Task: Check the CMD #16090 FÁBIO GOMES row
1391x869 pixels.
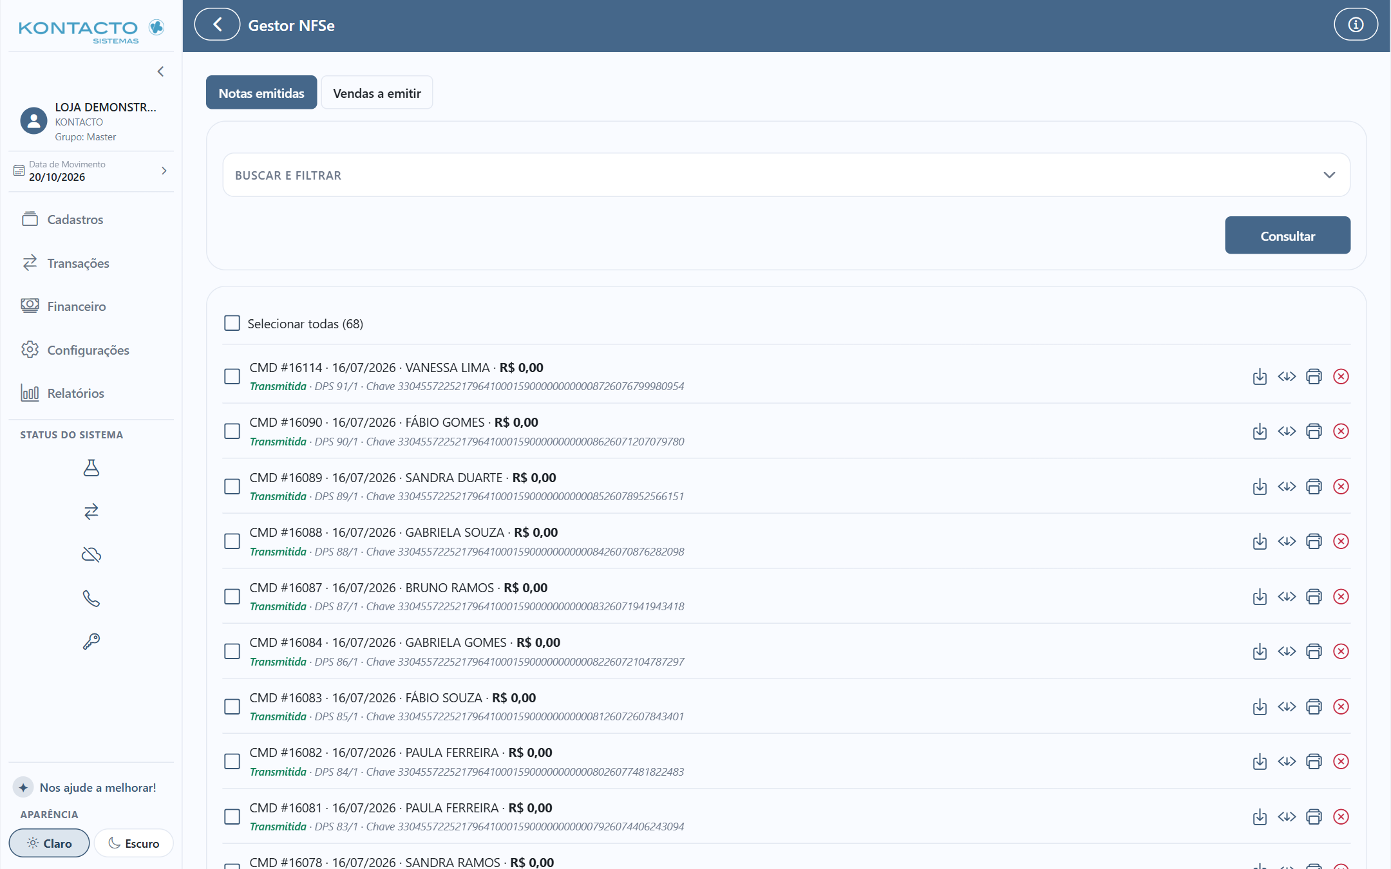Action: pyautogui.click(x=232, y=431)
